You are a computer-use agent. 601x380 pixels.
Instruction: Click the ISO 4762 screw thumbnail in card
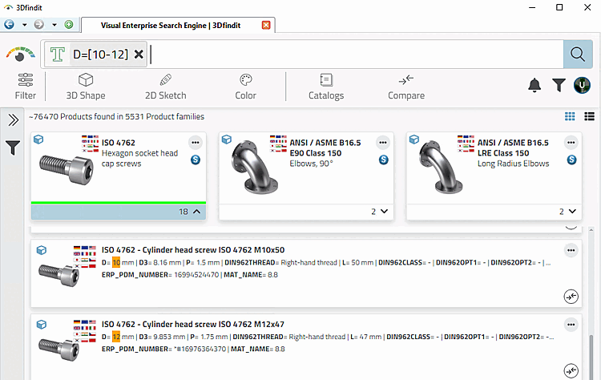point(67,169)
